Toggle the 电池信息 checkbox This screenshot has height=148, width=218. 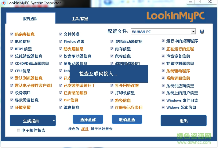click(x=12, y=41)
